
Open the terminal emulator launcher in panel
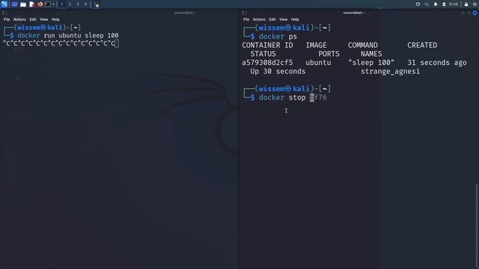point(48,4)
